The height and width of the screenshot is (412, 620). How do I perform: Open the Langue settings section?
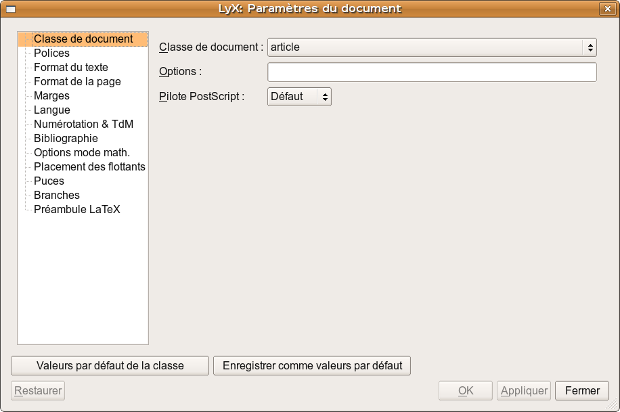click(x=51, y=110)
